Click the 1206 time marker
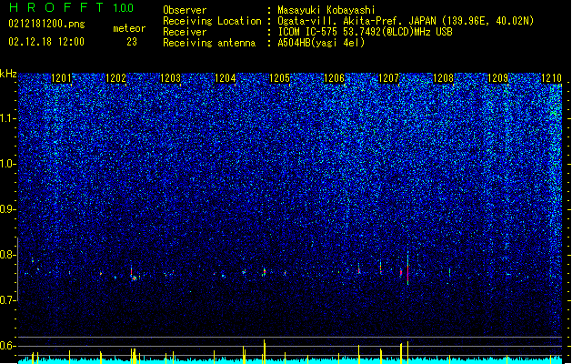Viewport: 572px width, 364px height. [x=334, y=78]
